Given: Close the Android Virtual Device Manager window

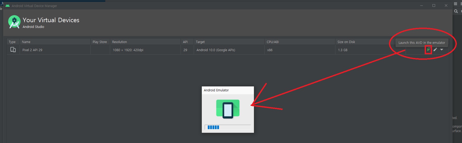Looking at the screenshot, I should (446, 5).
